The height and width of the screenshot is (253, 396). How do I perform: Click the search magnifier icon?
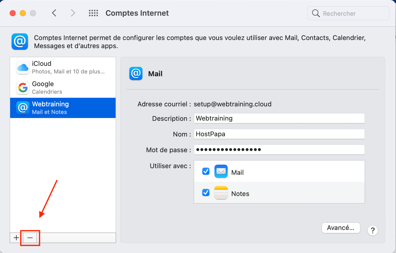coord(316,13)
